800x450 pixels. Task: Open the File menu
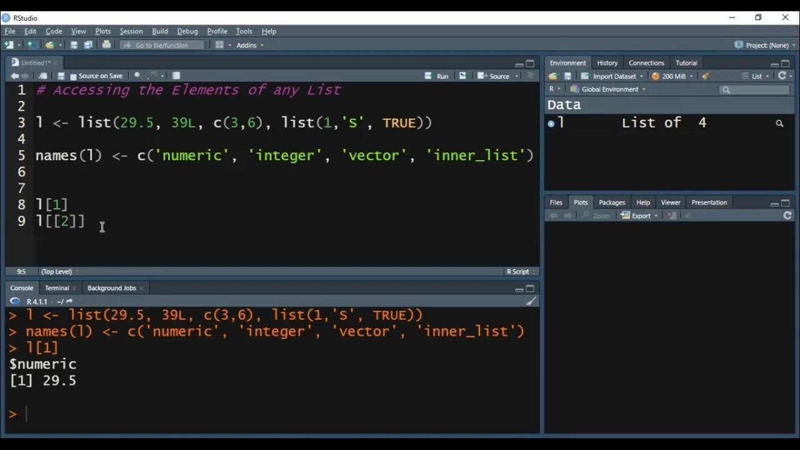[x=10, y=31]
